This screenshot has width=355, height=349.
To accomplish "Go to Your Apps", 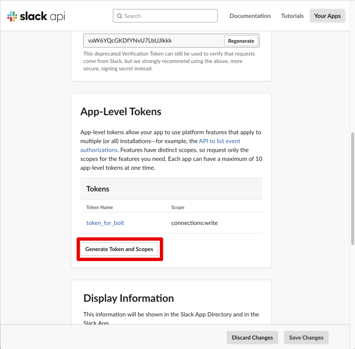I will [x=327, y=16].
